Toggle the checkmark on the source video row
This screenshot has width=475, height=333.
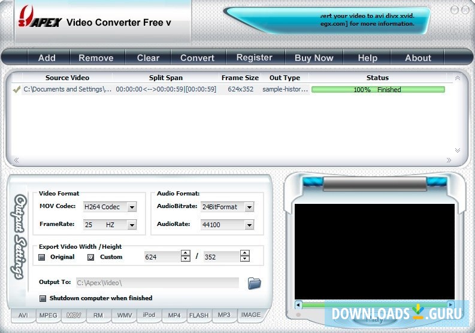[x=17, y=90]
